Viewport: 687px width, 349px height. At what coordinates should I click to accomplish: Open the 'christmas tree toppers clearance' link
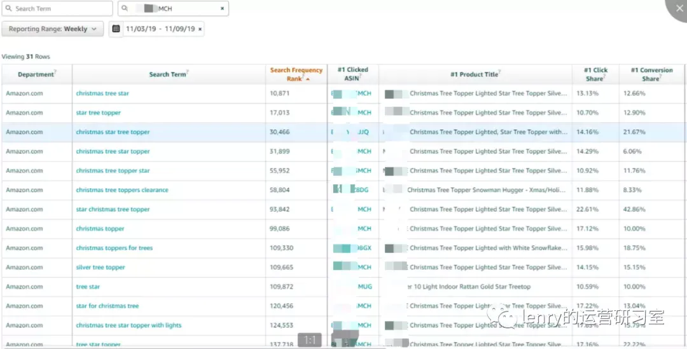[122, 190]
